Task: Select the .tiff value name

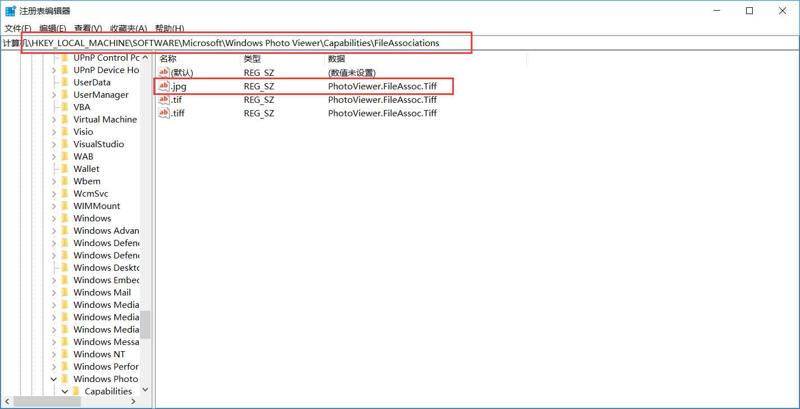Action: [178, 113]
